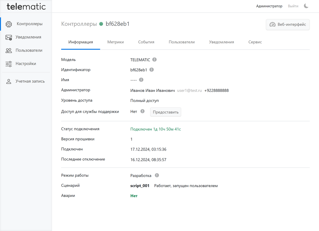Click the user1@test.ru email address
Screen dimensions: 319x231
tap(190, 90)
